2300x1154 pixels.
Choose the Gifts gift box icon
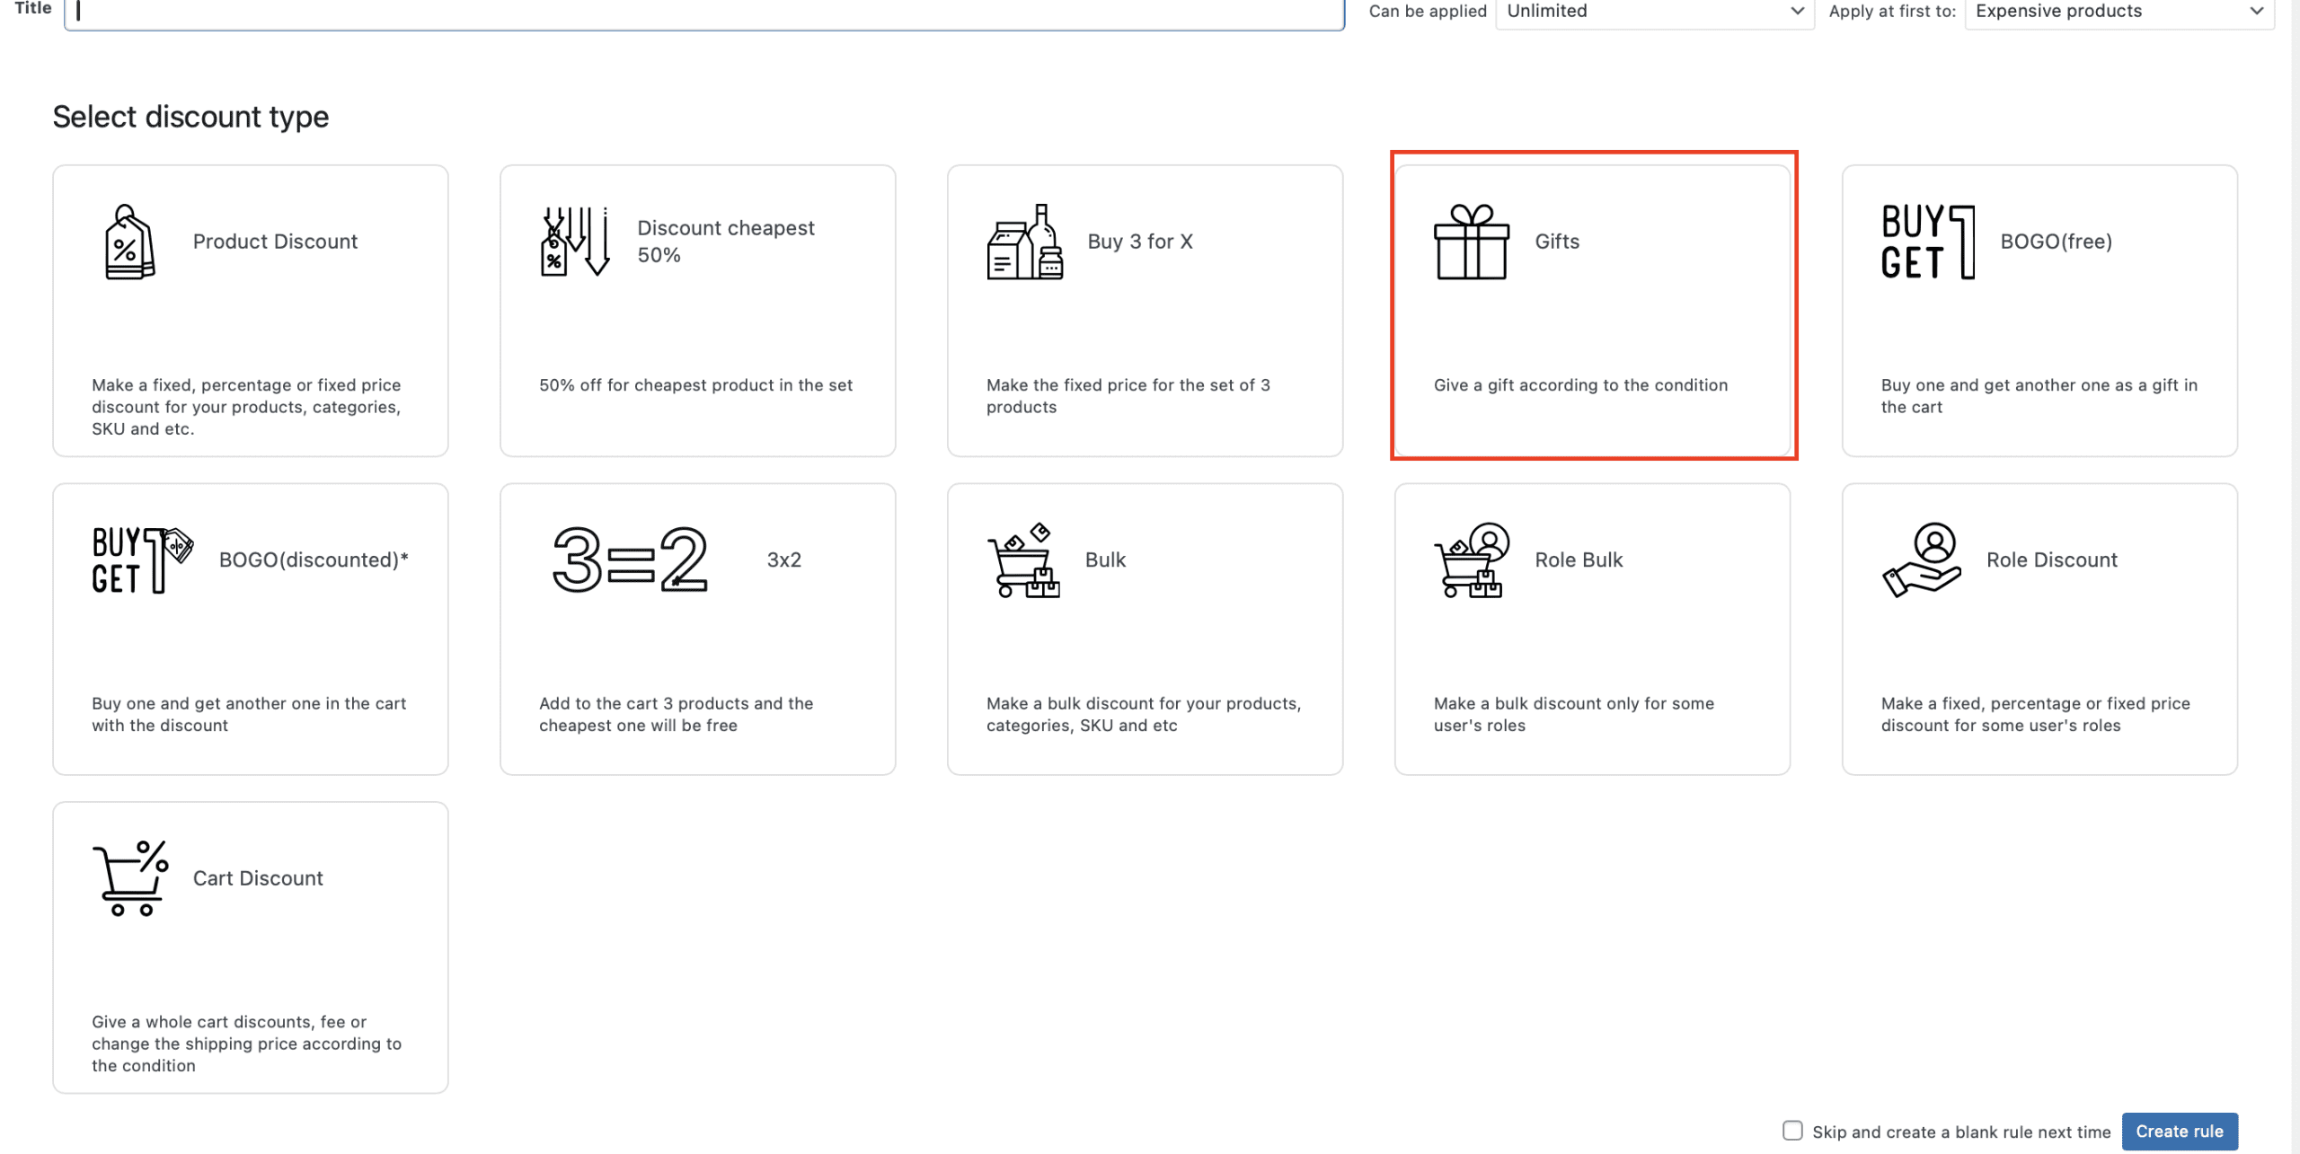click(1471, 242)
